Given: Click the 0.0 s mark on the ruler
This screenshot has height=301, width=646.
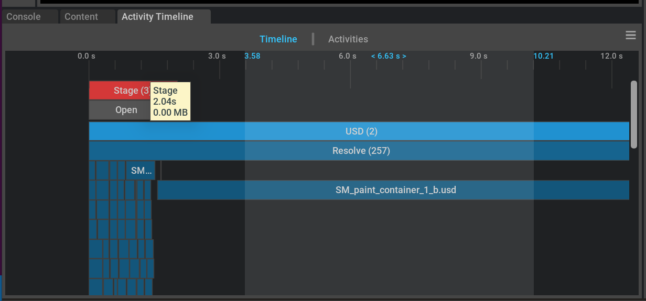Looking at the screenshot, I should (87, 56).
